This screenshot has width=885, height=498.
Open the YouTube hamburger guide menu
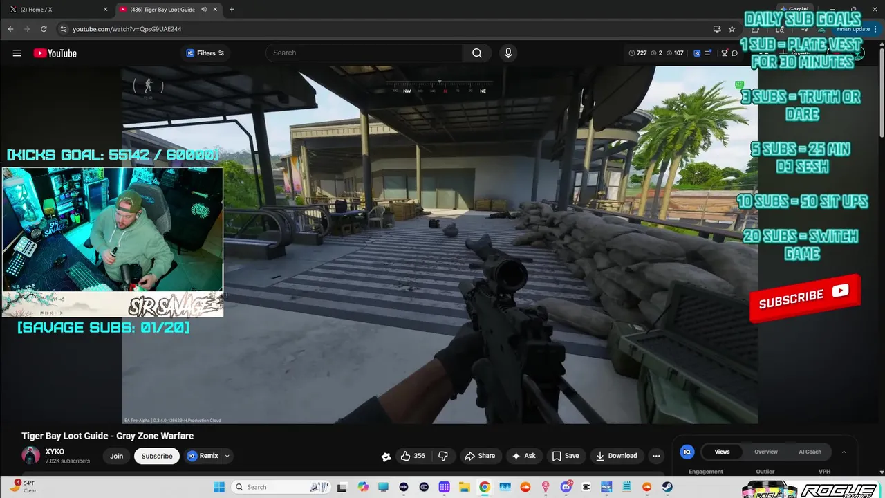point(17,53)
